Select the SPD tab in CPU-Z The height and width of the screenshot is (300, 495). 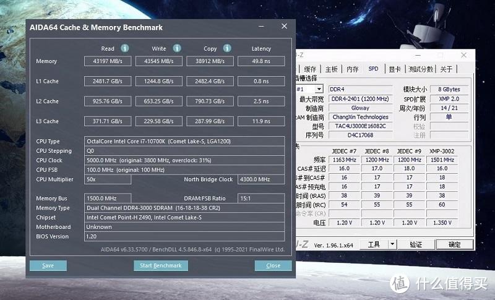(x=374, y=69)
